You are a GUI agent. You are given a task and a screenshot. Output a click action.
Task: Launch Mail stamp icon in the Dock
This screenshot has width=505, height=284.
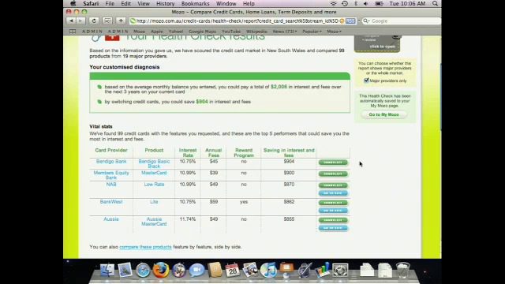point(125,270)
